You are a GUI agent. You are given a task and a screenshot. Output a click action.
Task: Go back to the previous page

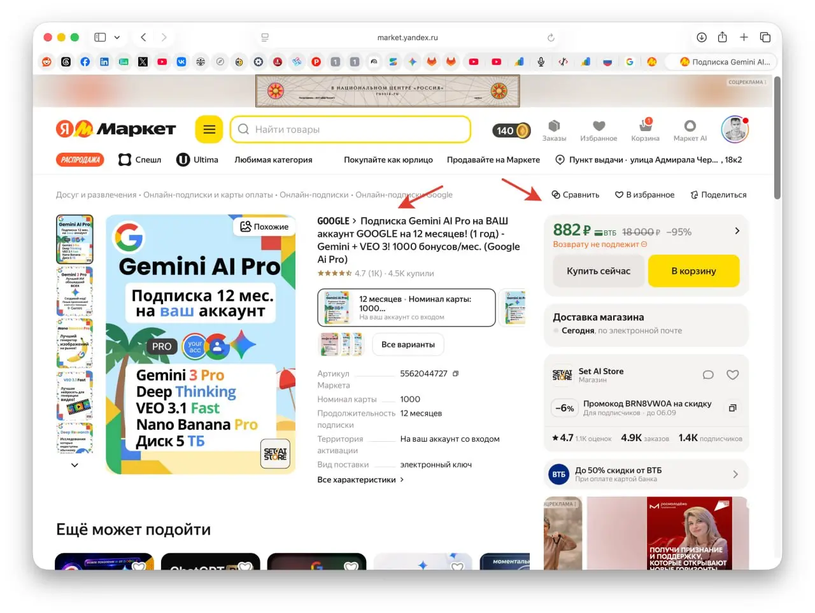(143, 38)
